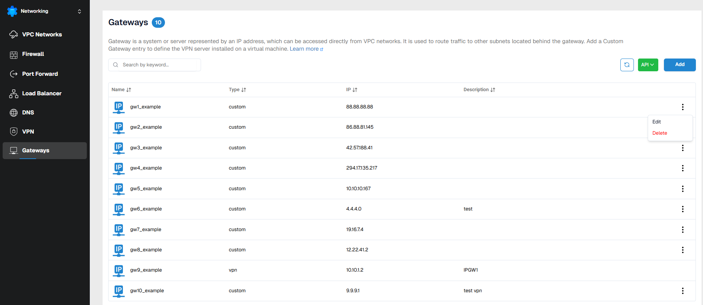Sort by the Description column header
This screenshot has width=703, height=305.
point(493,90)
